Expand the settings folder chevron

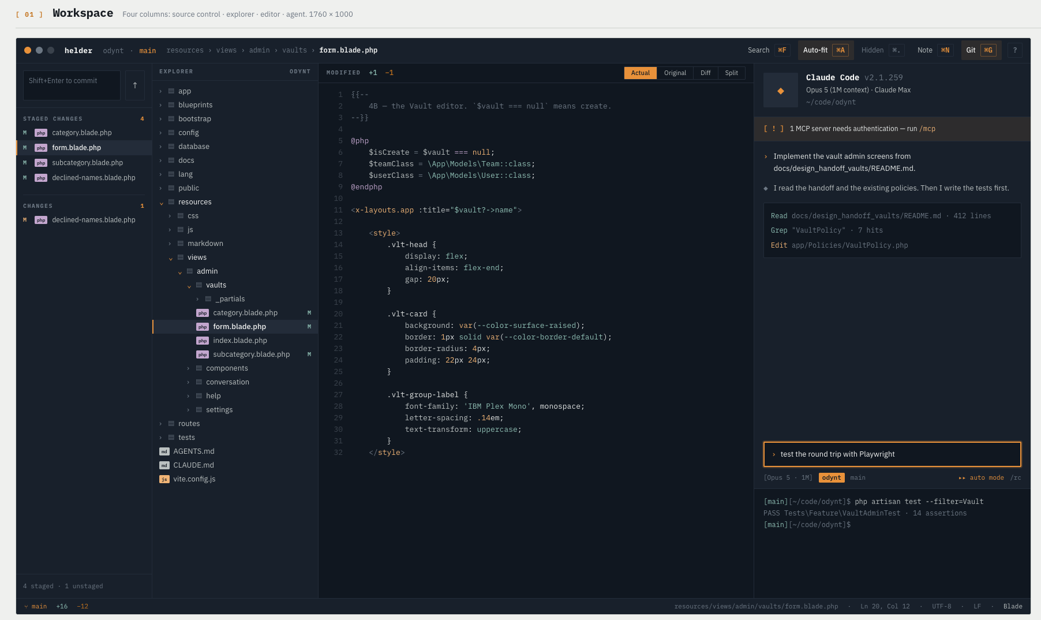point(188,410)
